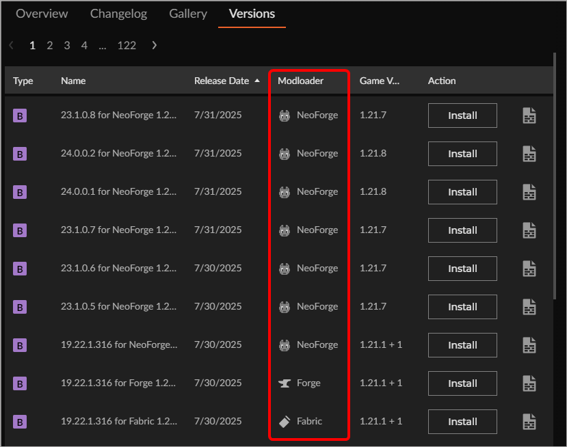This screenshot has height=447, width=567.
Task: Install version 19.22.1.316 for Forge
Action: [462, 383]
